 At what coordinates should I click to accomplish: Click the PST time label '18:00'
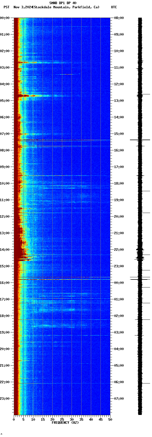coord(5,316)
